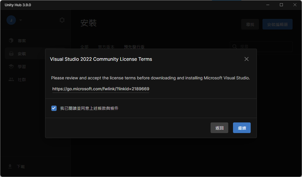
Task: Click the projects cube icon
Action: point(11,40)
